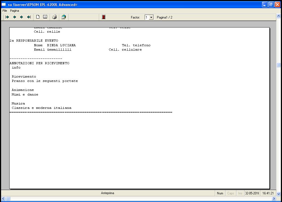This screenshot has width=282, height=202.
Task: Jump to the last page
Action: [x=29, y=17]
